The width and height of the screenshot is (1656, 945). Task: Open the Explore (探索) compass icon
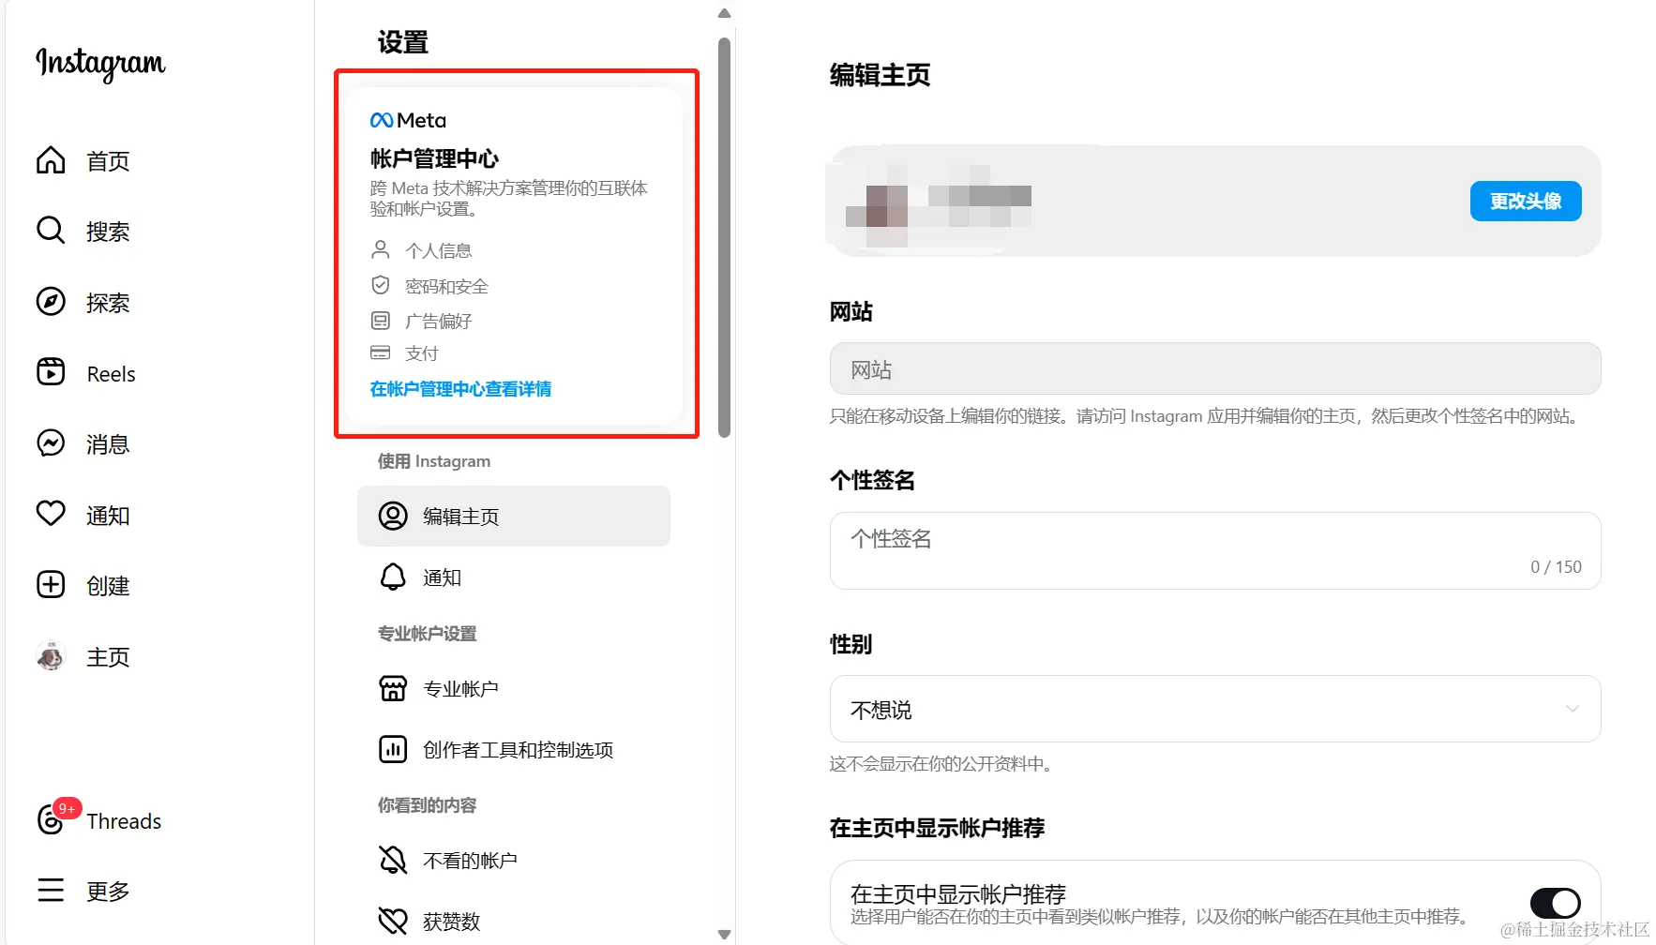[51, 302]
